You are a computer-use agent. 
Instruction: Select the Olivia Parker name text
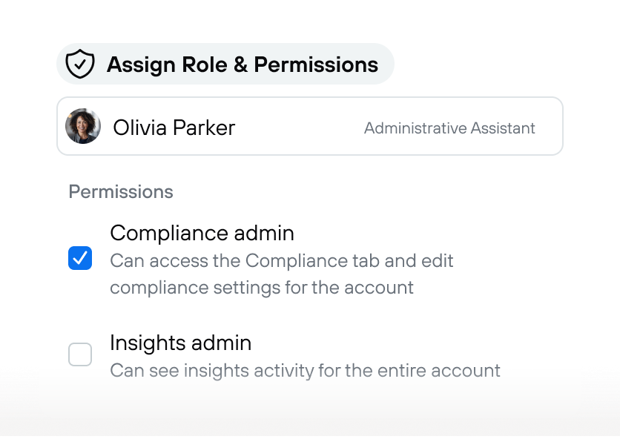pos(174,128)
